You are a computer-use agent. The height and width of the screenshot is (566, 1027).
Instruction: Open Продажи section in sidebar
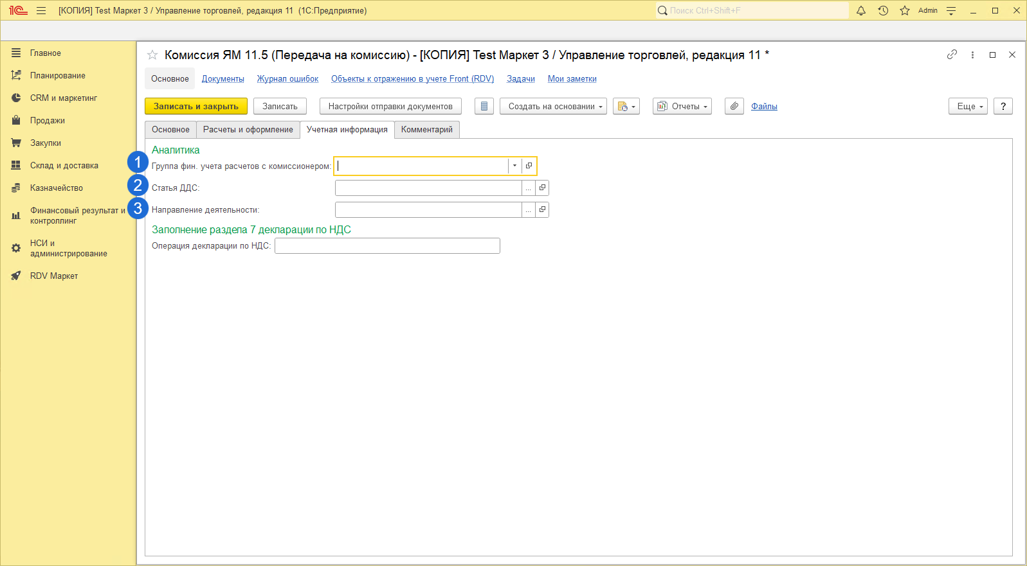pos(47,121)
